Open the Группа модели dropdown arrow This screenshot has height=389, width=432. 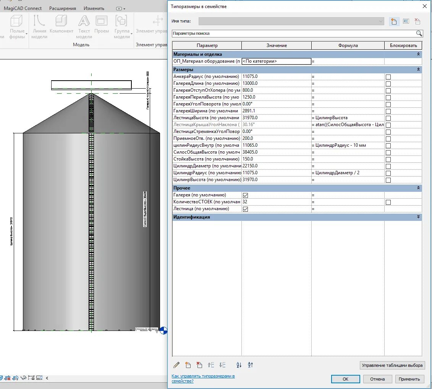click(x=131, y=34)
